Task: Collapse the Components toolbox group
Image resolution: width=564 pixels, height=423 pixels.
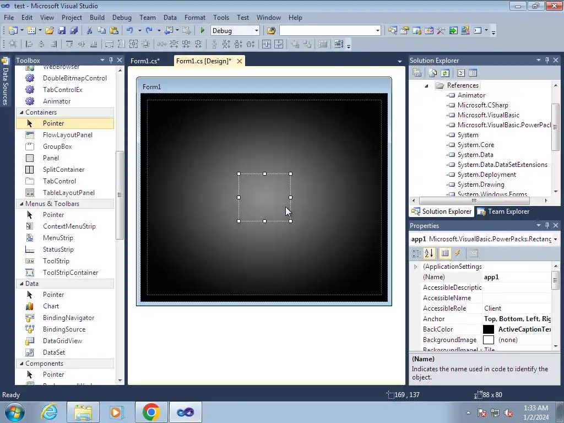Action: click(x=21, y=364)
